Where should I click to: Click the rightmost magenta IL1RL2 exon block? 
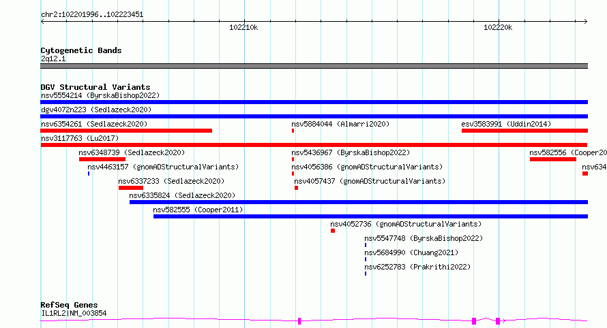(x=498, y=321)
